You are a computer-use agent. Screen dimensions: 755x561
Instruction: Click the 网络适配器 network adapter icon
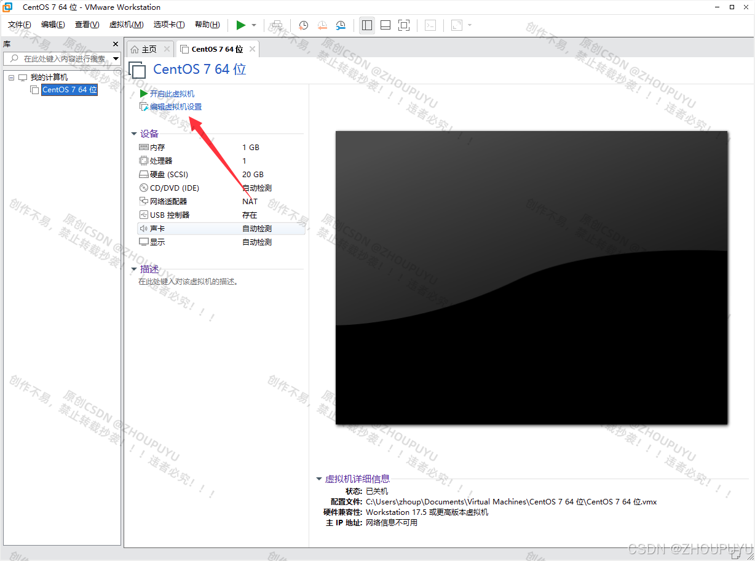pyautogui.click(x=144, y=202)
